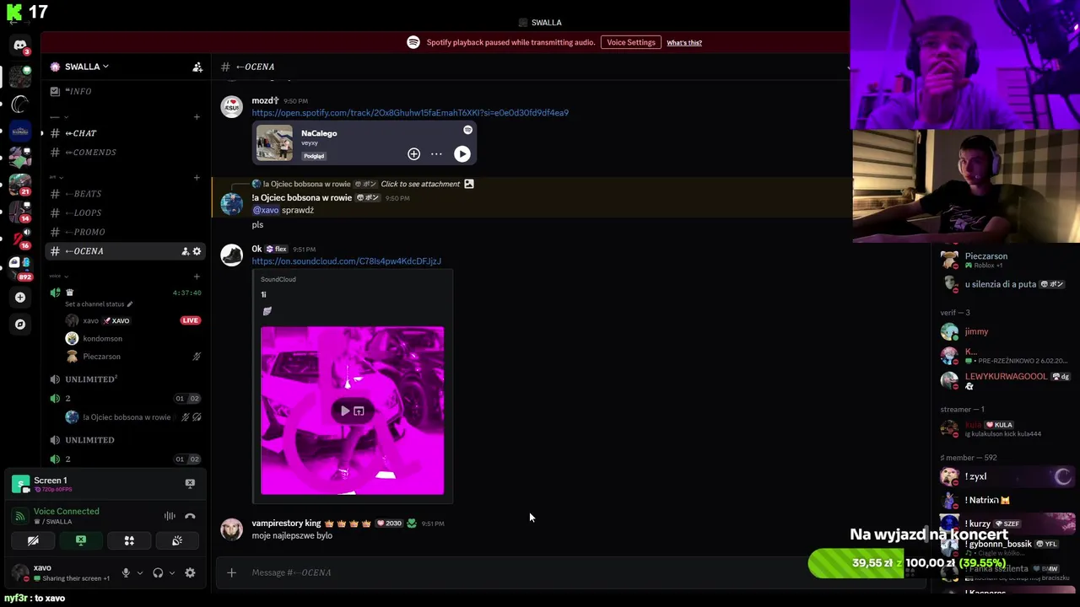Open User Settings gear next to xavo
Viewport: 1080px width, 607px height.
(x=190, y=572)
